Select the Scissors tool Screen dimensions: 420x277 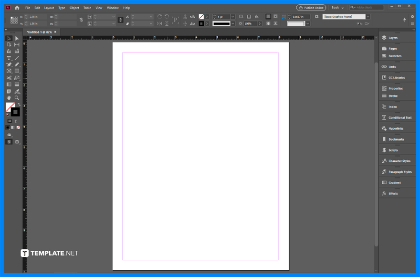pos(9,78)
